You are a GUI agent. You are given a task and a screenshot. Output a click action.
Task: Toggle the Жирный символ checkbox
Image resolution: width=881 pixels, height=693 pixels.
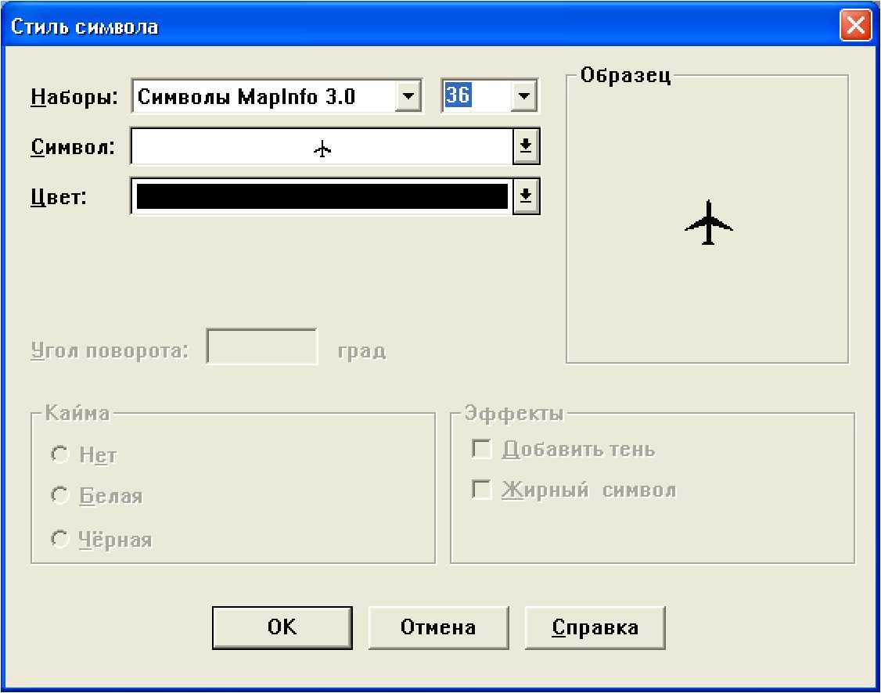[x=480, y=490]
